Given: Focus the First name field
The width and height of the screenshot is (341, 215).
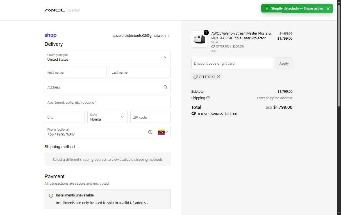Looking at the screenshot, I should click(76, 72).
